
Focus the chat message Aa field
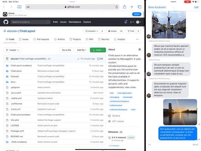pos(169,145)
